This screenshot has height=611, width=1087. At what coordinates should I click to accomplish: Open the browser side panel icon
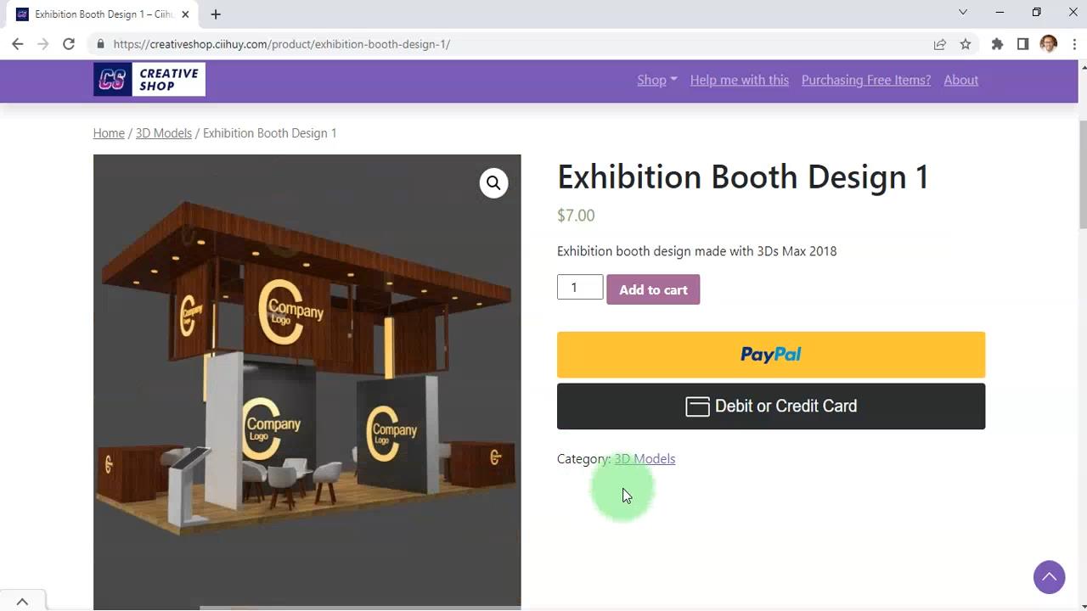pos(1022,44)
